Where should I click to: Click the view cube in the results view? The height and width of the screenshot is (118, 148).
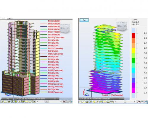coord(122,26)
